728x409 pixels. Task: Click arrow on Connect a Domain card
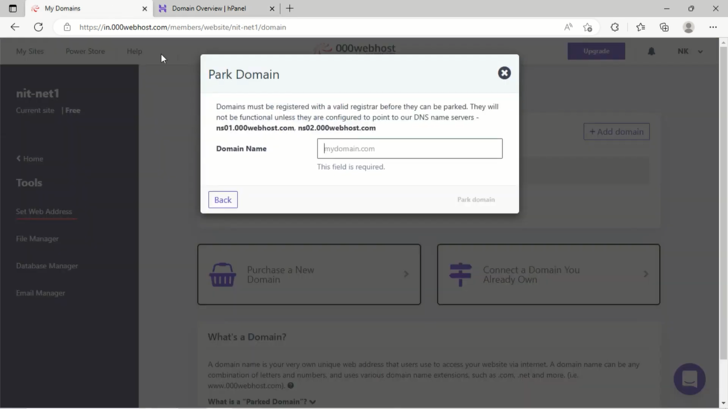[x=646, y=274]
